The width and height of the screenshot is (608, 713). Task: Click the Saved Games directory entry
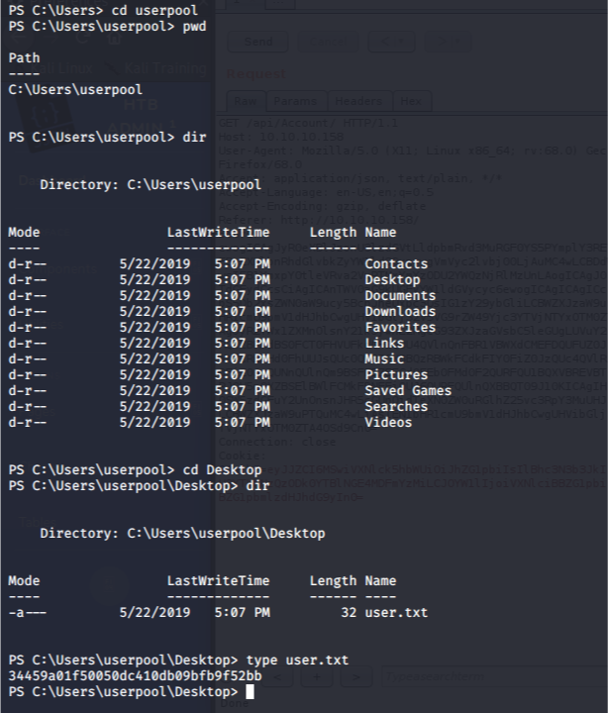[x=408, y=391]
